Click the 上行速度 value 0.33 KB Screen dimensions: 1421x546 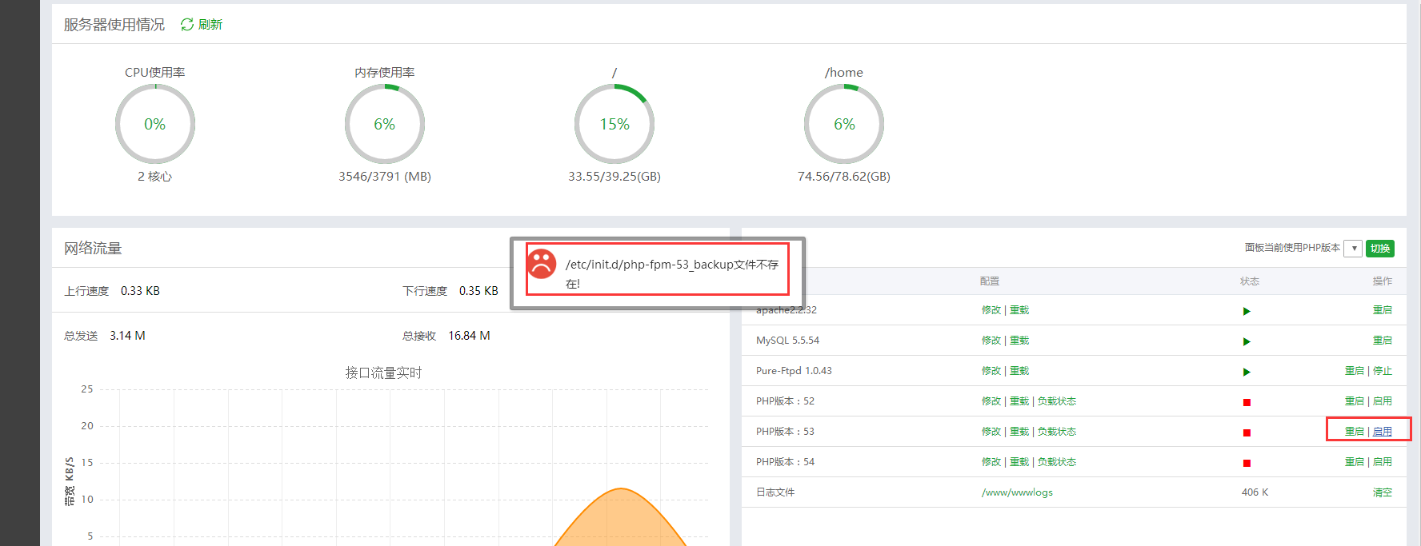[140, 291]
